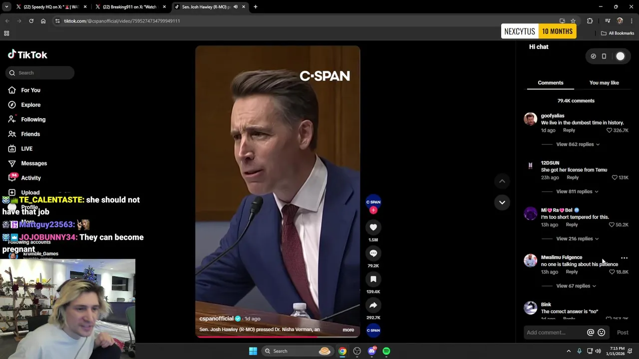Reload the page in Chrome
This screenshot has width=639, height=359.
pyautogui.click(x=31, y=21)
